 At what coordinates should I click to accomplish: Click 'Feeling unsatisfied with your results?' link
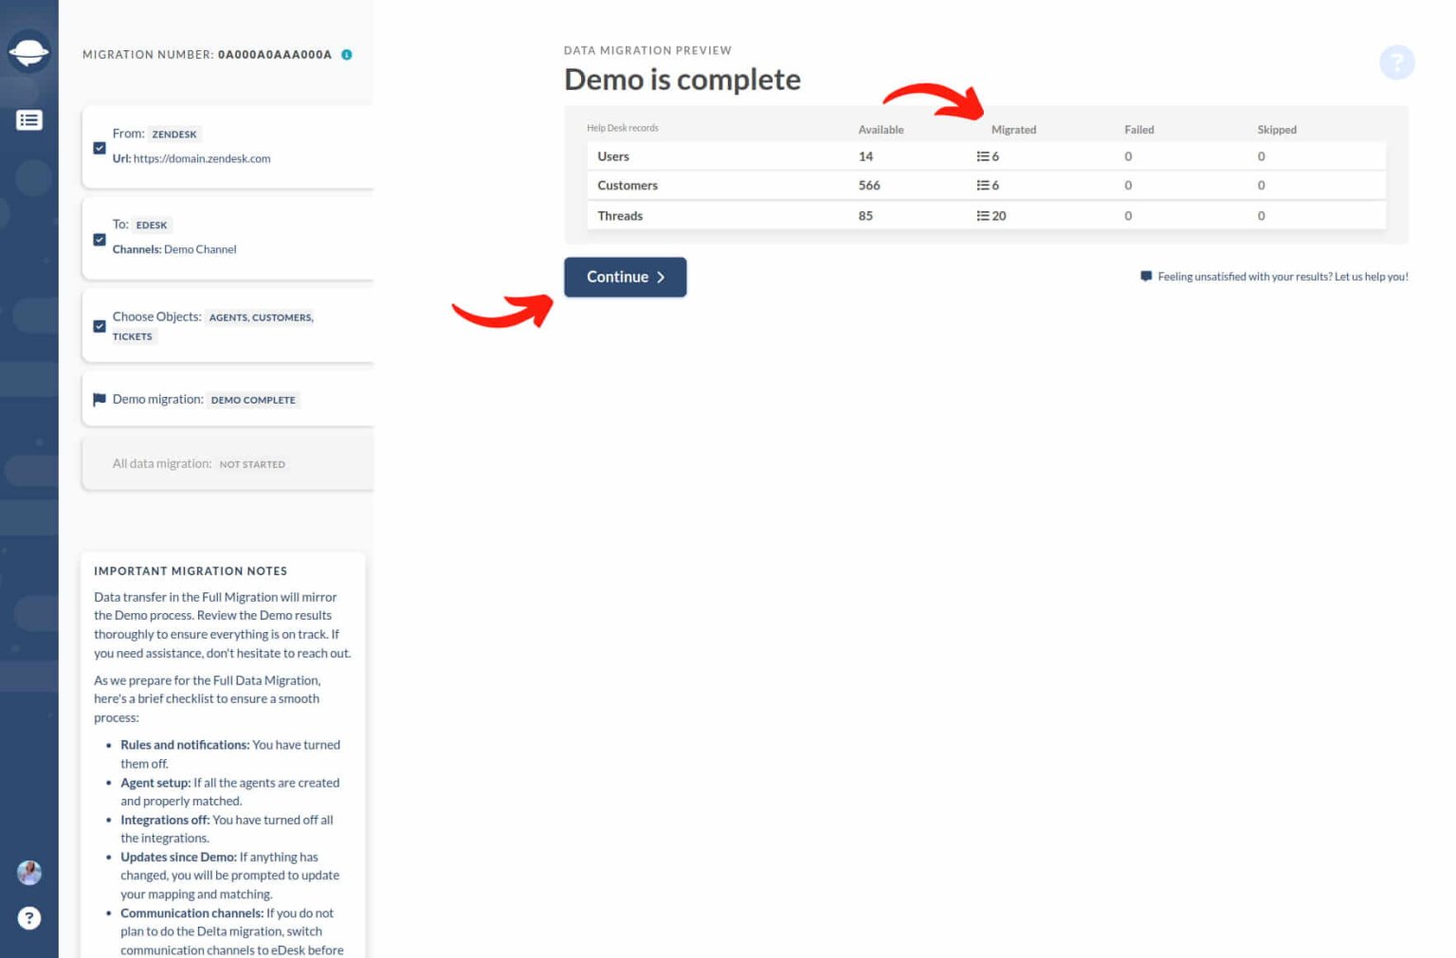tap(1283, 277)
